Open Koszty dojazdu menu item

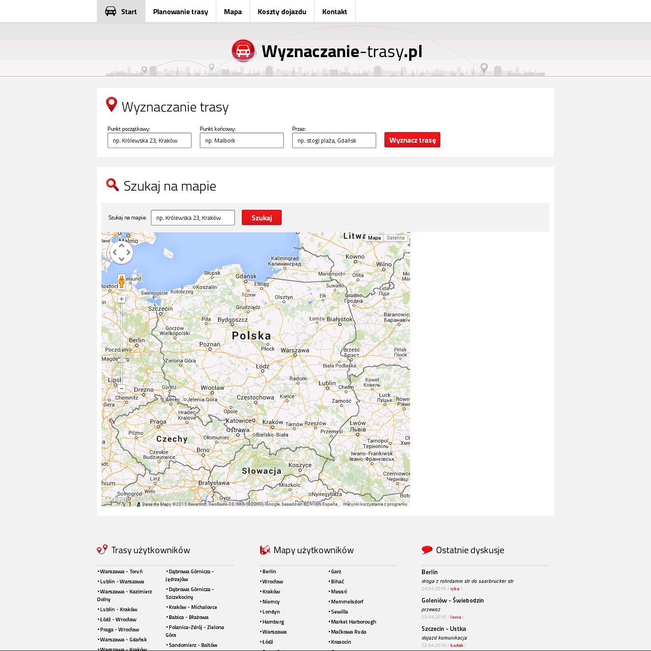[282, 11]
